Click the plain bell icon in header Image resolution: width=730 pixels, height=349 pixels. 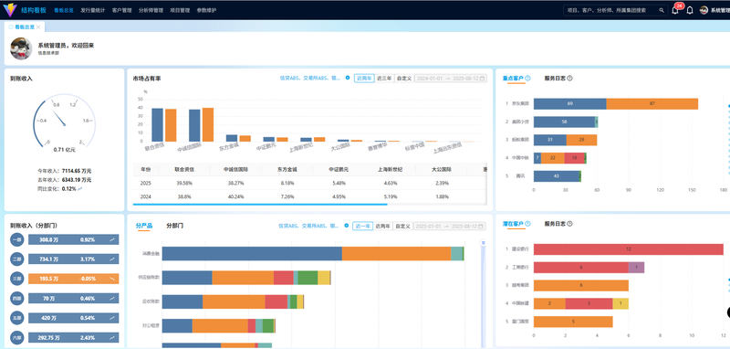690,10
